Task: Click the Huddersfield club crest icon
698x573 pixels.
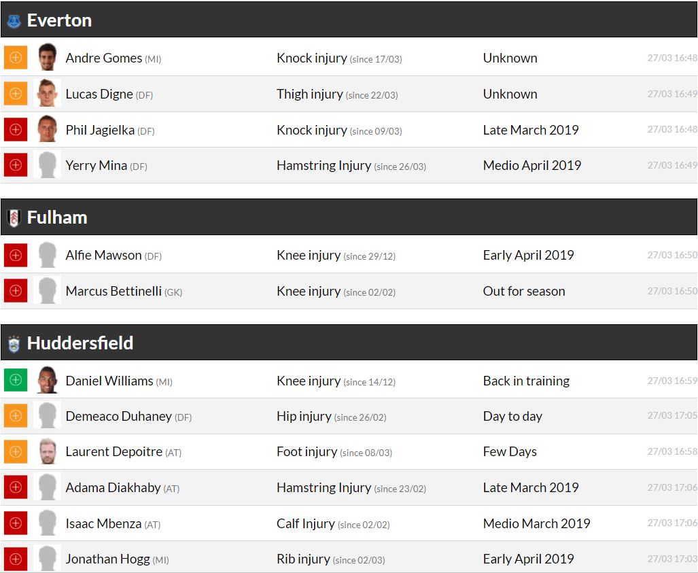Action: 14,344
